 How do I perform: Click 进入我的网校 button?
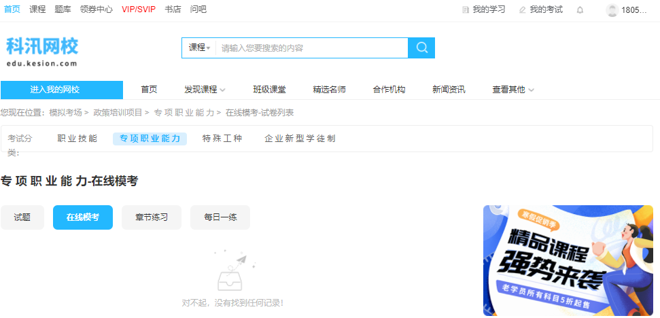62,90
